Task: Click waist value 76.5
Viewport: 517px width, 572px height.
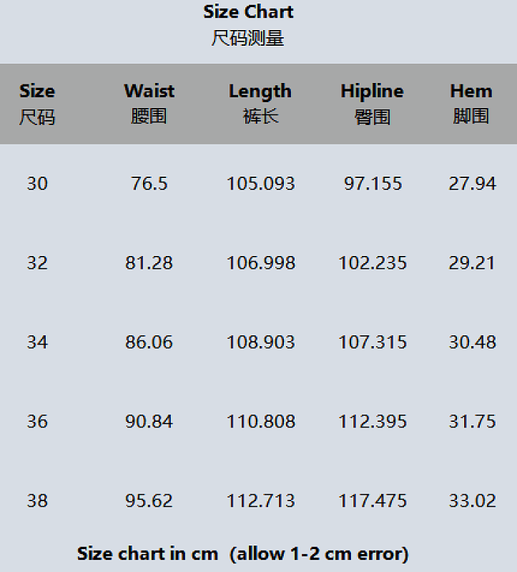Action: (149, 184)
